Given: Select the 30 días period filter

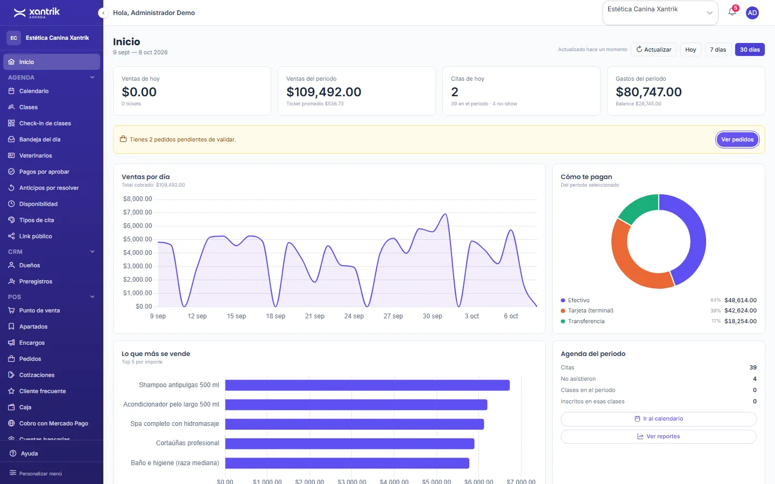Looking at the screenshot, I should click(750, 49).
